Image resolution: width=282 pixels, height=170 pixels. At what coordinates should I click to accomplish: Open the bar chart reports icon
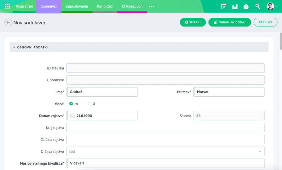(235, 7)
